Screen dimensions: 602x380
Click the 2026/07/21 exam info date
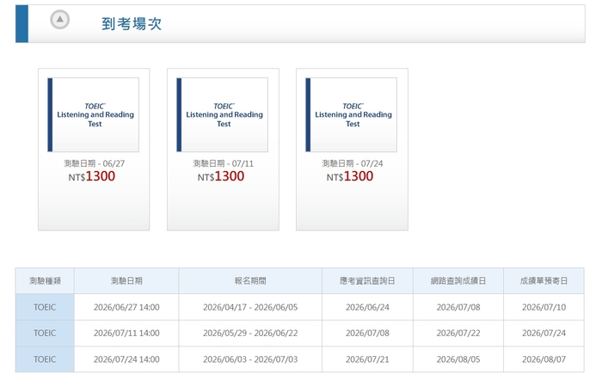tap(367, 359)
